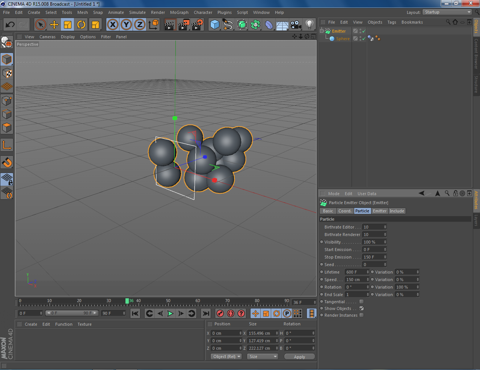
Task: Toggle the Seed keyframe dot
Action: (x=322, y=265)
